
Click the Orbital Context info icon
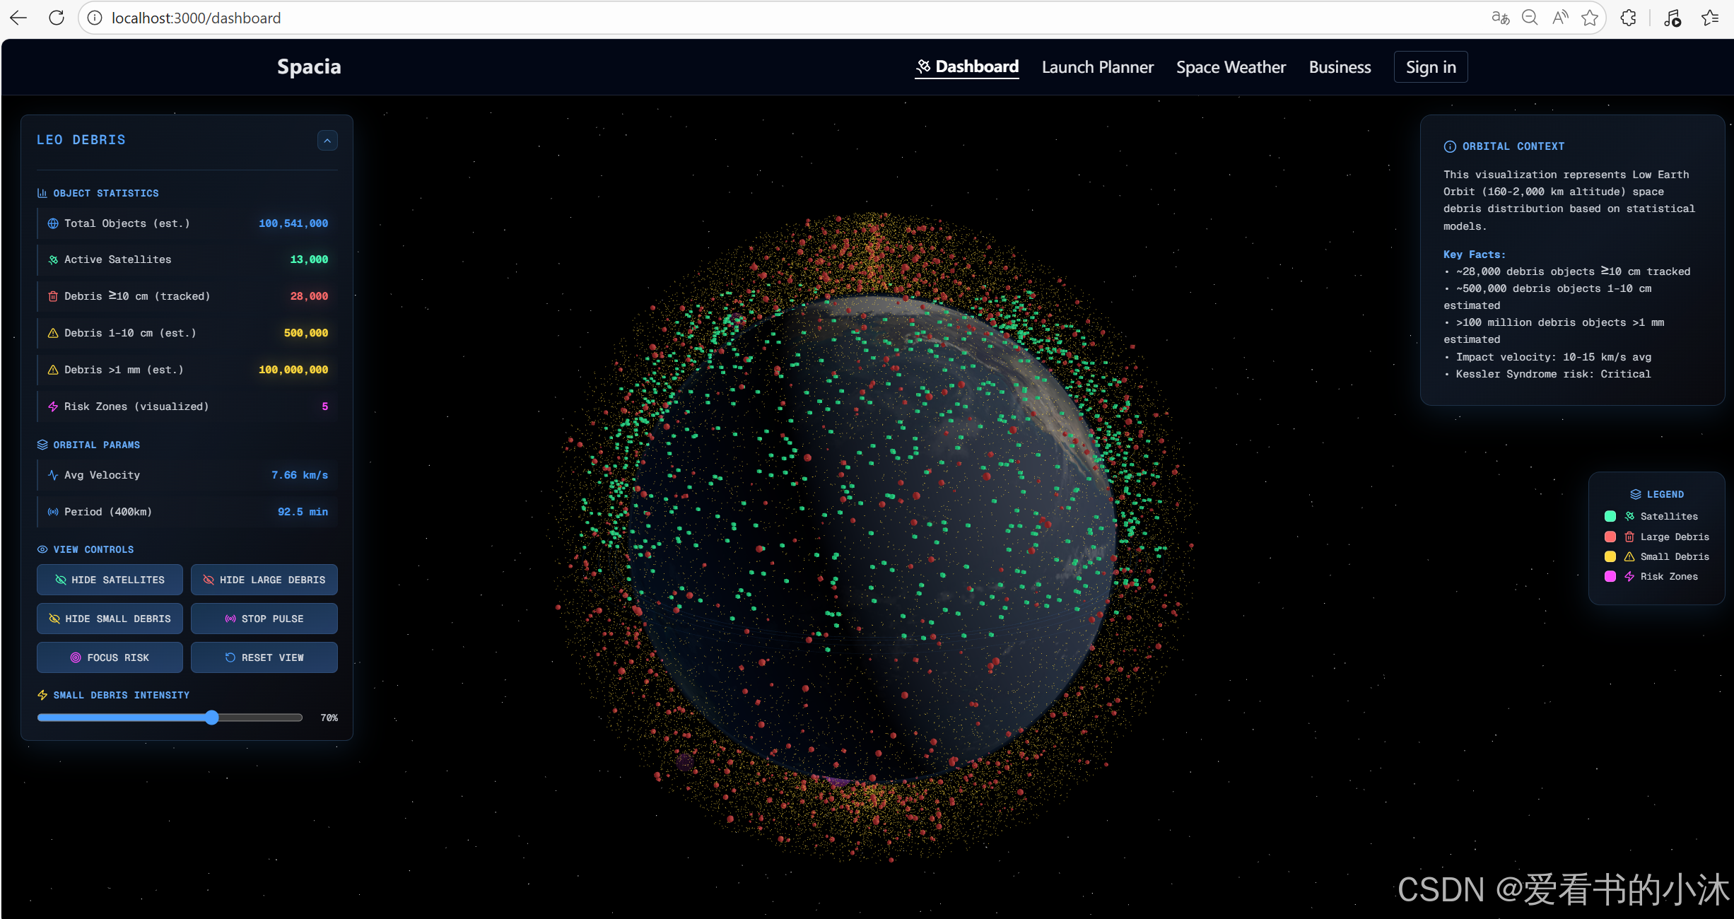pyautogui.click(x=1450, y=146)
